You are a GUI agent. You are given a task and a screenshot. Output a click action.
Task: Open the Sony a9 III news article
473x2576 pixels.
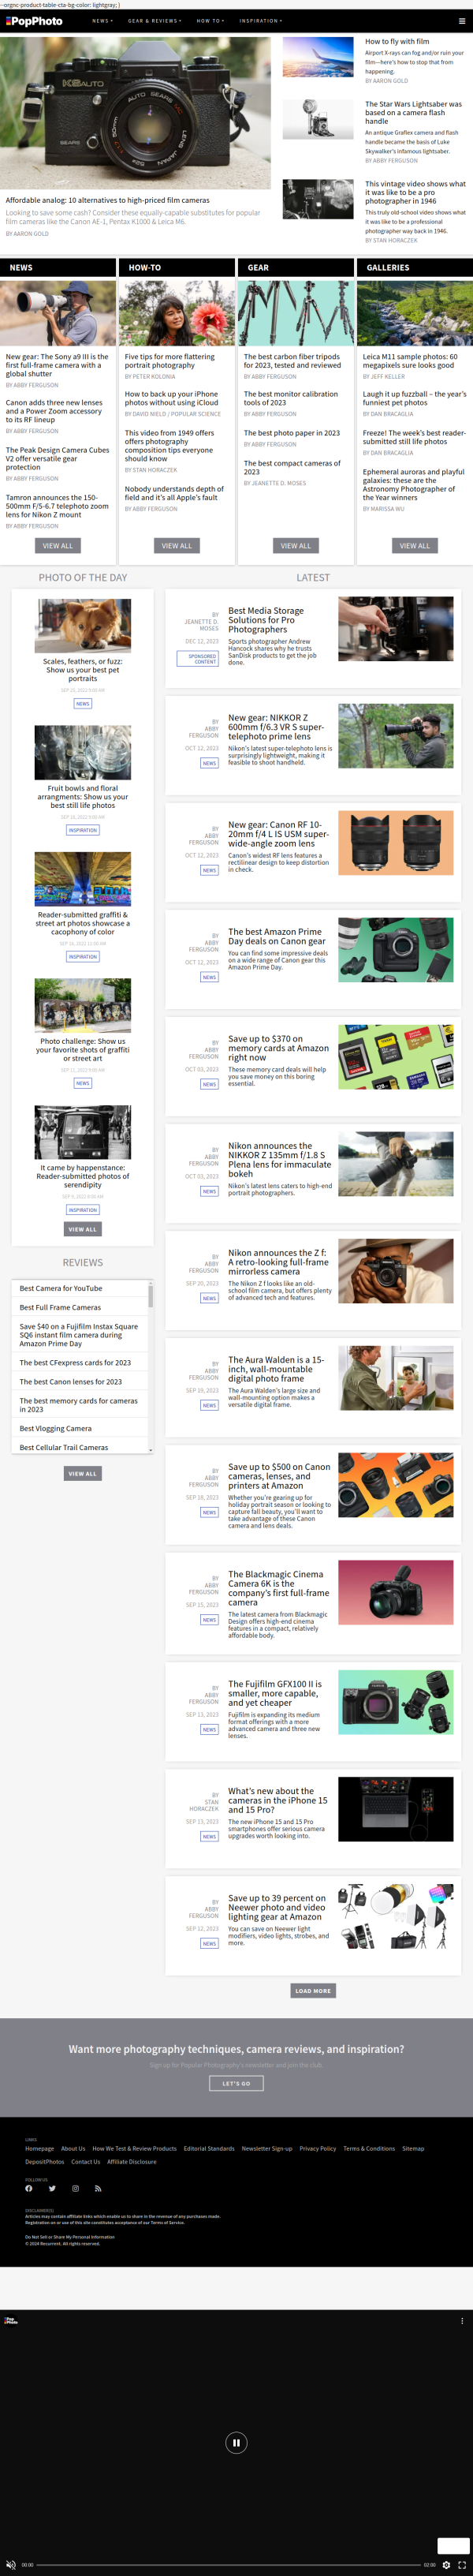[57, 365]
